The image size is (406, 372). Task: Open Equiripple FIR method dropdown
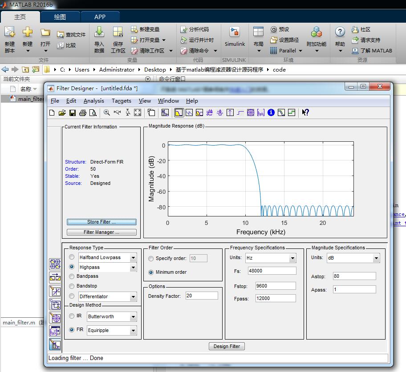click(x=133, y=330)
